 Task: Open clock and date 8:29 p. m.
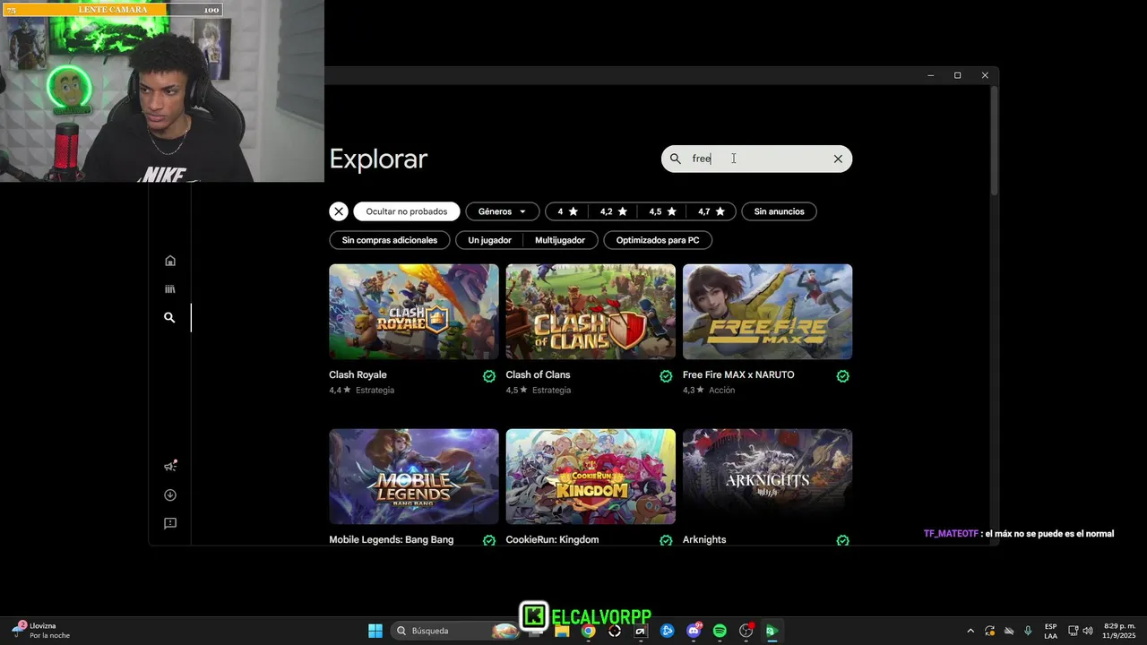(x=1119, y=631)
